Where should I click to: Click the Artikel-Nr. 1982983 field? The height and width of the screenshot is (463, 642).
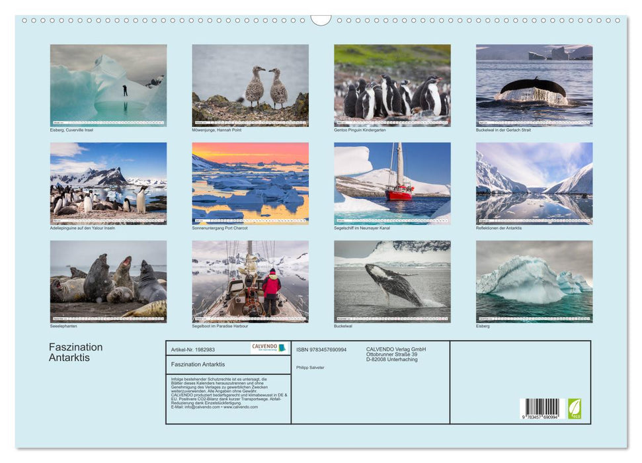coord(194,349)
